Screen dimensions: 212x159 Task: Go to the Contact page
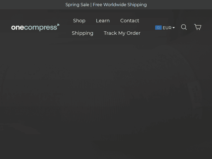(130, 21)
